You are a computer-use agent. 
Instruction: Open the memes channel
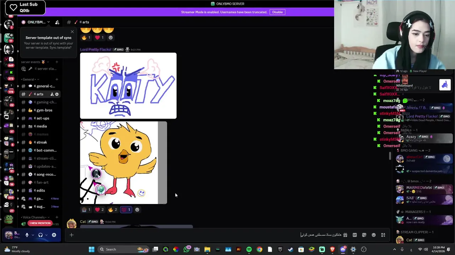pos(39,134)
